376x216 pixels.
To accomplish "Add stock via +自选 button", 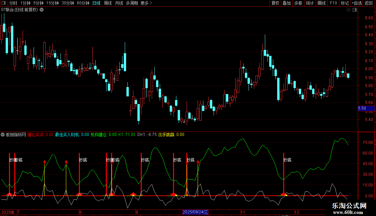I will coord(357,3).
